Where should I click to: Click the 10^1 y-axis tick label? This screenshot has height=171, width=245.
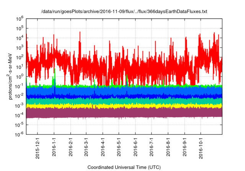click(20, 67)
